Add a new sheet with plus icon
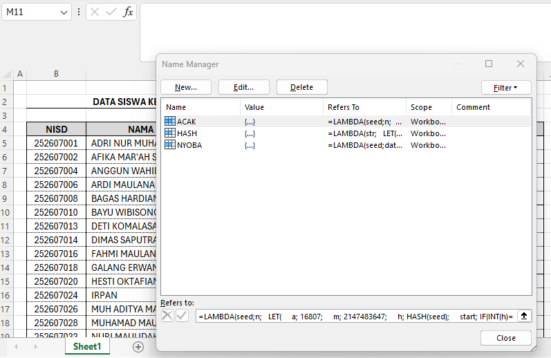 pos(138,347)
